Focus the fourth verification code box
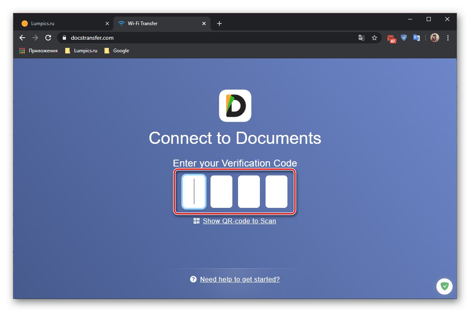 [x=276, y=191]
